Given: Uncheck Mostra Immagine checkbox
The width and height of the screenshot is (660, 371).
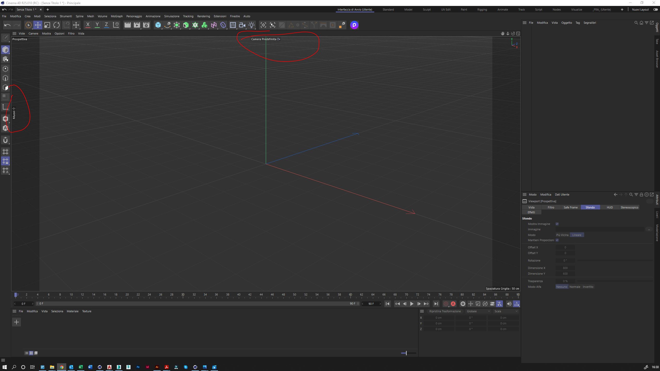Looking at the screenshot, I should (x=557, y=224).
